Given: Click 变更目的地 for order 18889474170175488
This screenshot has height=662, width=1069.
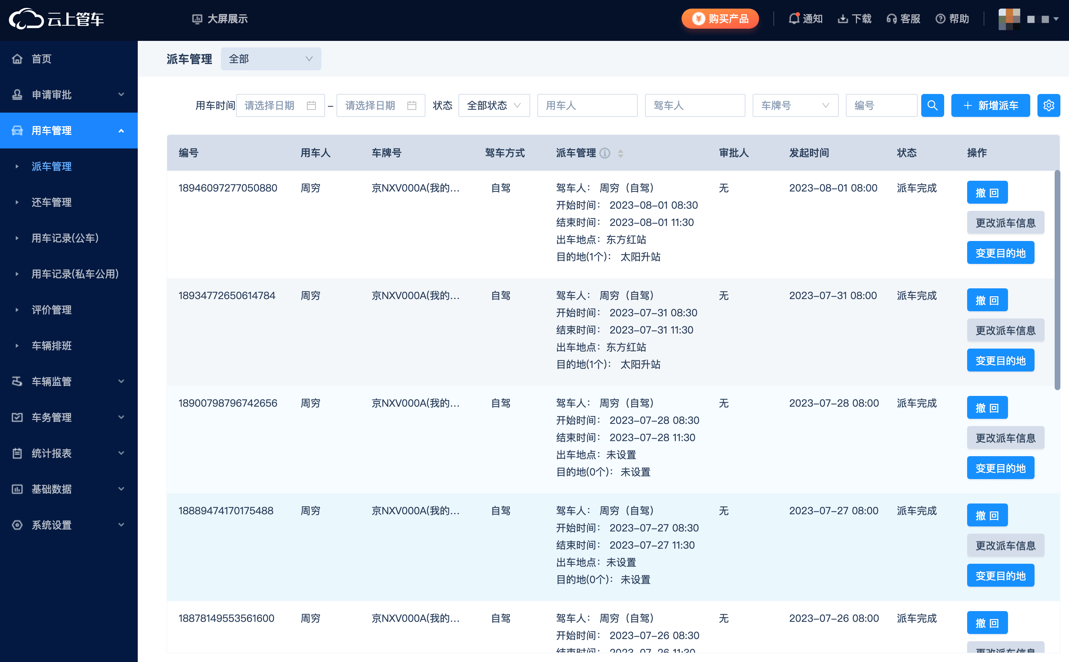Looking at the screenshot, I should tap(1001, 576).
